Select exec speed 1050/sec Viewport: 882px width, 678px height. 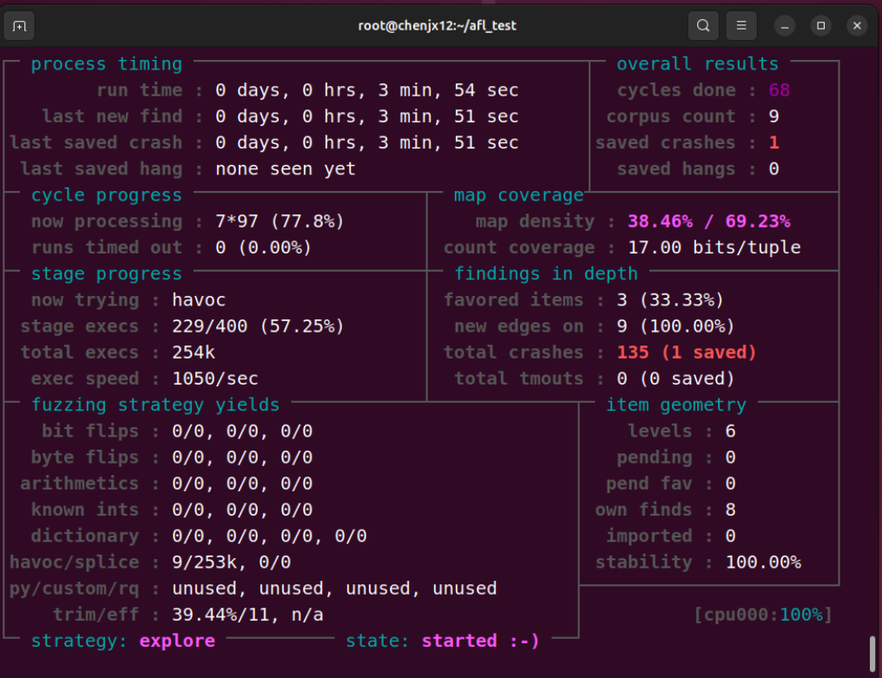[215, 378]
